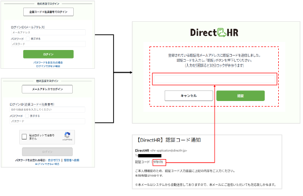Confirm code with the green 認証 button
This screenshot has width=303, height=196.
point(240,95)
